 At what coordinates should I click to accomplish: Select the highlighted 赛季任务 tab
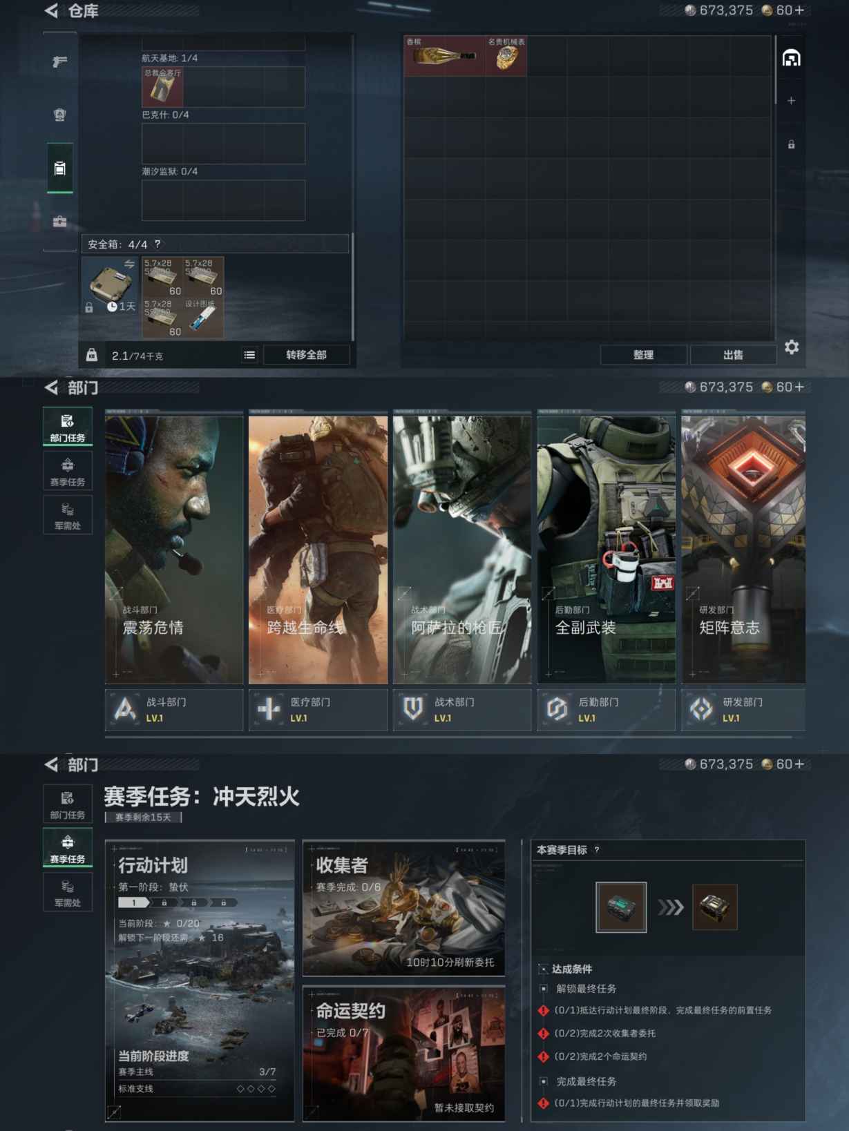pos(68,847)
